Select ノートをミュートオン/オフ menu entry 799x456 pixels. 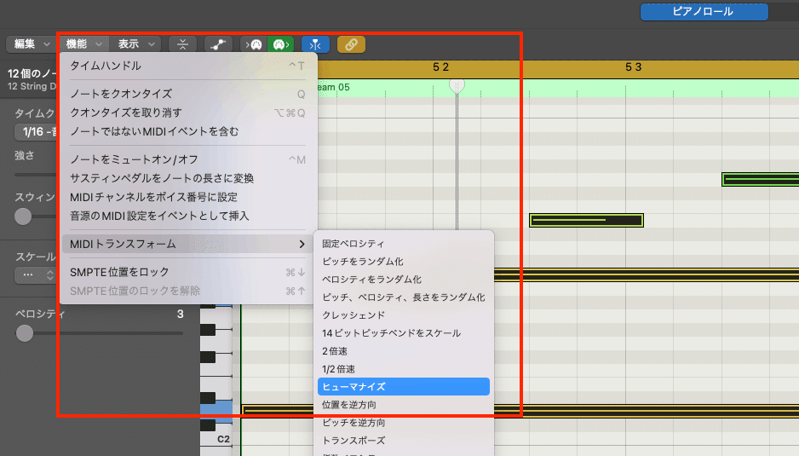187,159
